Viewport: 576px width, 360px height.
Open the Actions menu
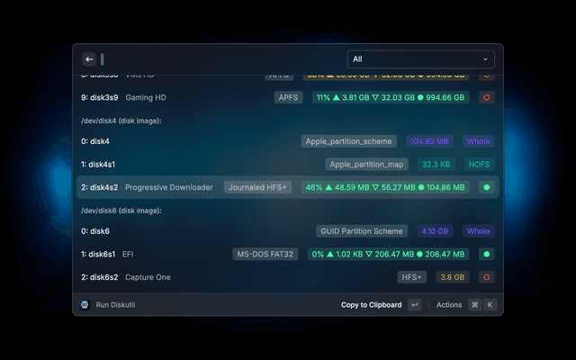click(x=449, y=305)
